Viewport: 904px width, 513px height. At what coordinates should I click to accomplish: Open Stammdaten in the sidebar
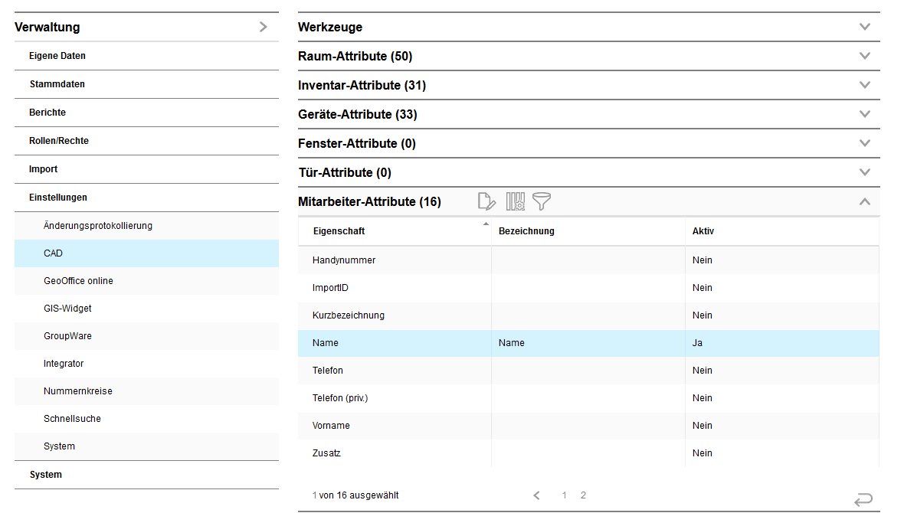tap(57, 84)
